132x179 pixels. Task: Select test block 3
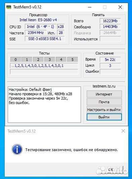click(50, 60)
